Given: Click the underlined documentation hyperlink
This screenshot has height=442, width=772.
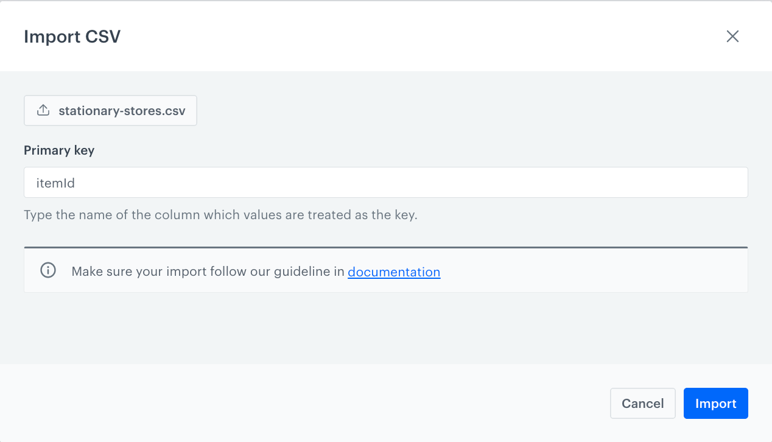Looking at the screenshot, I should tap(394, 272).
